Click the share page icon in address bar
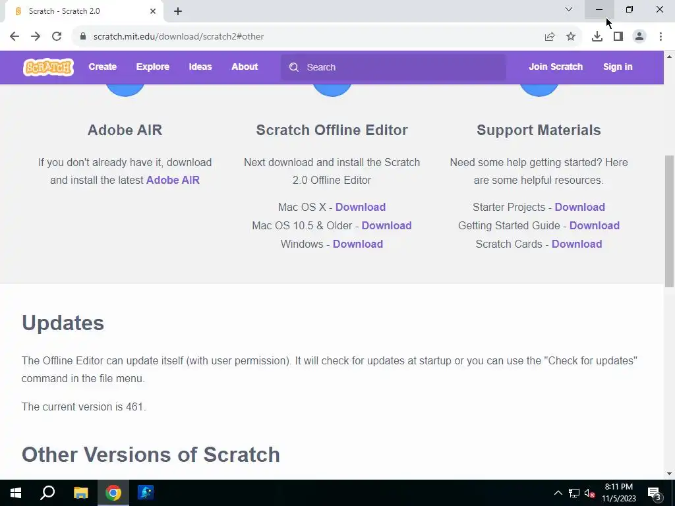The height and width of the screenshot is (506, 675). pyautogui.click(x=550, y=37)
